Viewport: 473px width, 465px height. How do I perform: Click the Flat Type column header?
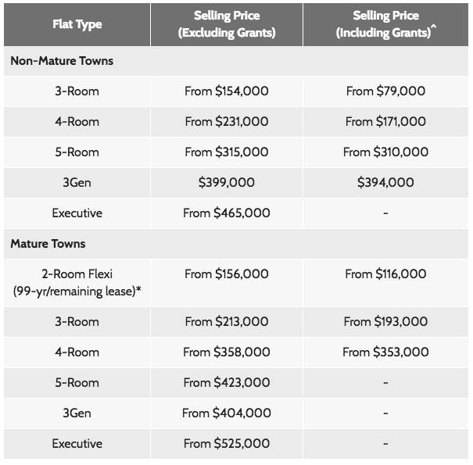tap(77, 24)
